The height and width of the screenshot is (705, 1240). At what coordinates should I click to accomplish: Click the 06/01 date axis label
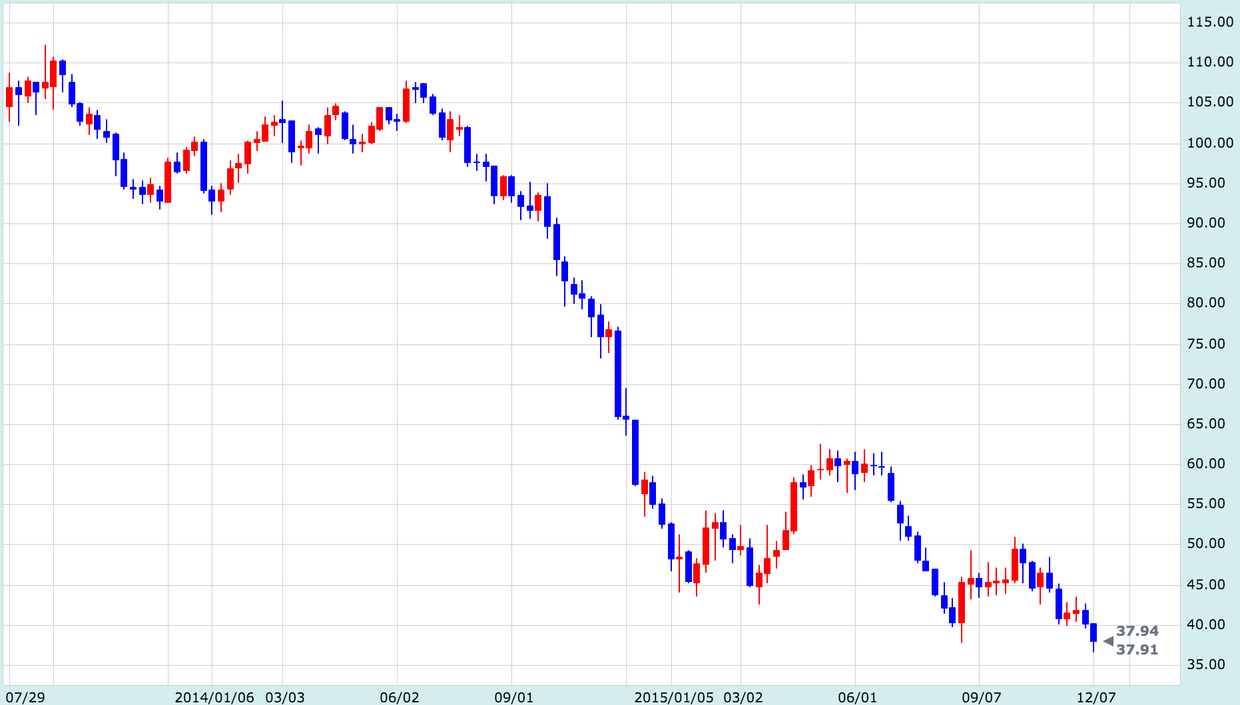tap(857, 698)
